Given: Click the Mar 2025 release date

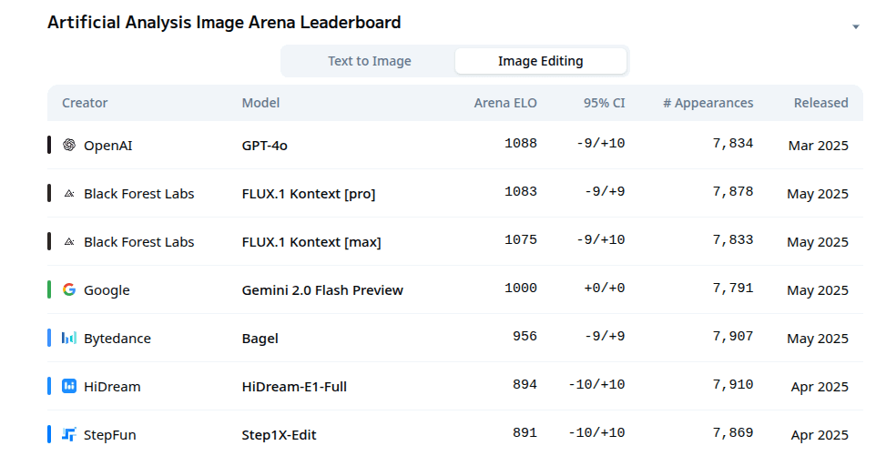Looking at the screenshot, I should point(819,146).
